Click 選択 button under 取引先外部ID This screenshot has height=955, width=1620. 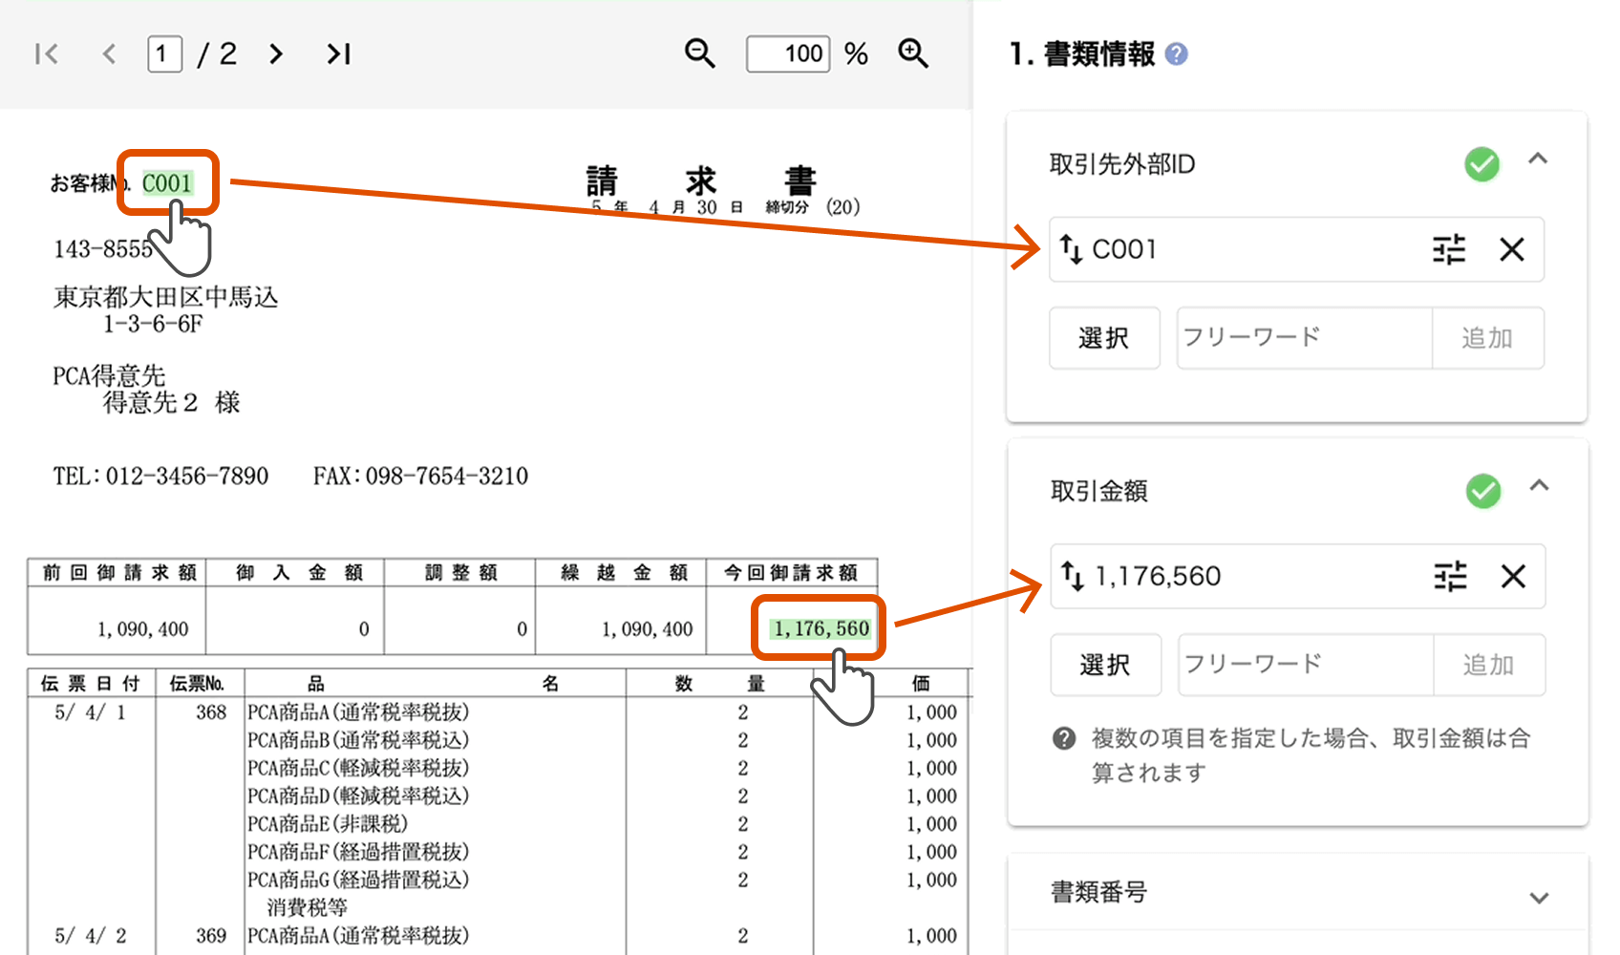1104,338
